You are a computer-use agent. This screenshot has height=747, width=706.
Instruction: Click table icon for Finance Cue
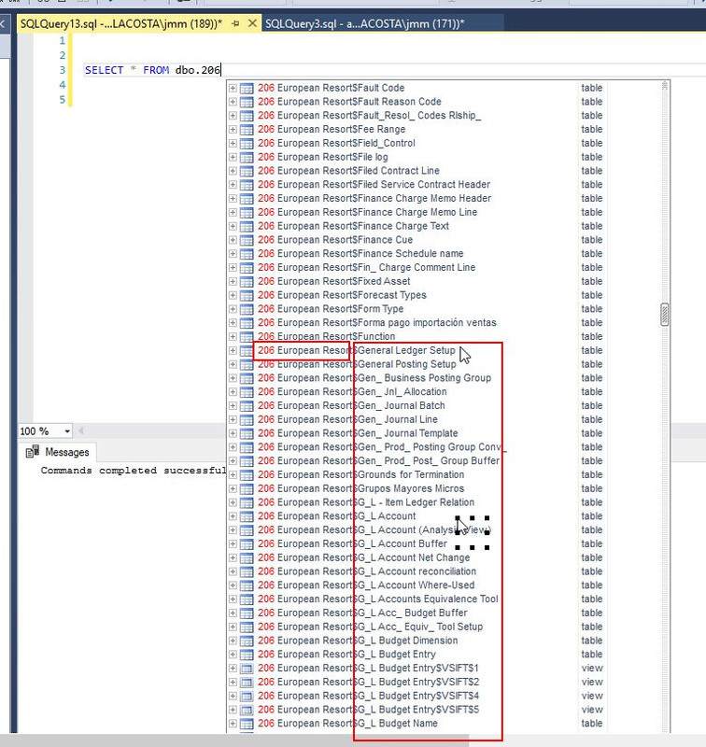tap(247, 240)
